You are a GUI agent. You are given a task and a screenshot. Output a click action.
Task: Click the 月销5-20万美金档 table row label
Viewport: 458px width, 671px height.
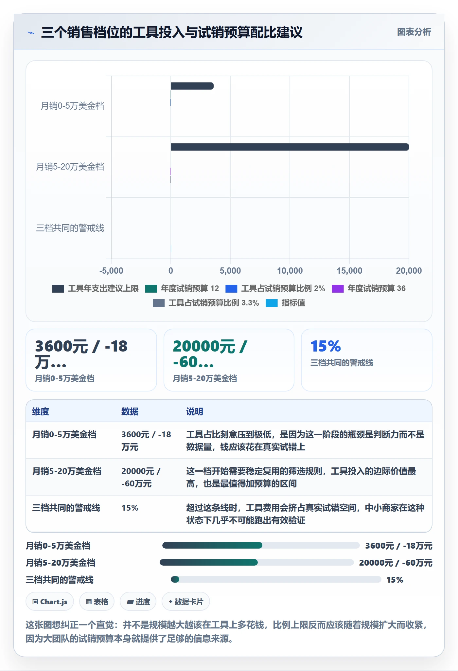coord(67,471)
